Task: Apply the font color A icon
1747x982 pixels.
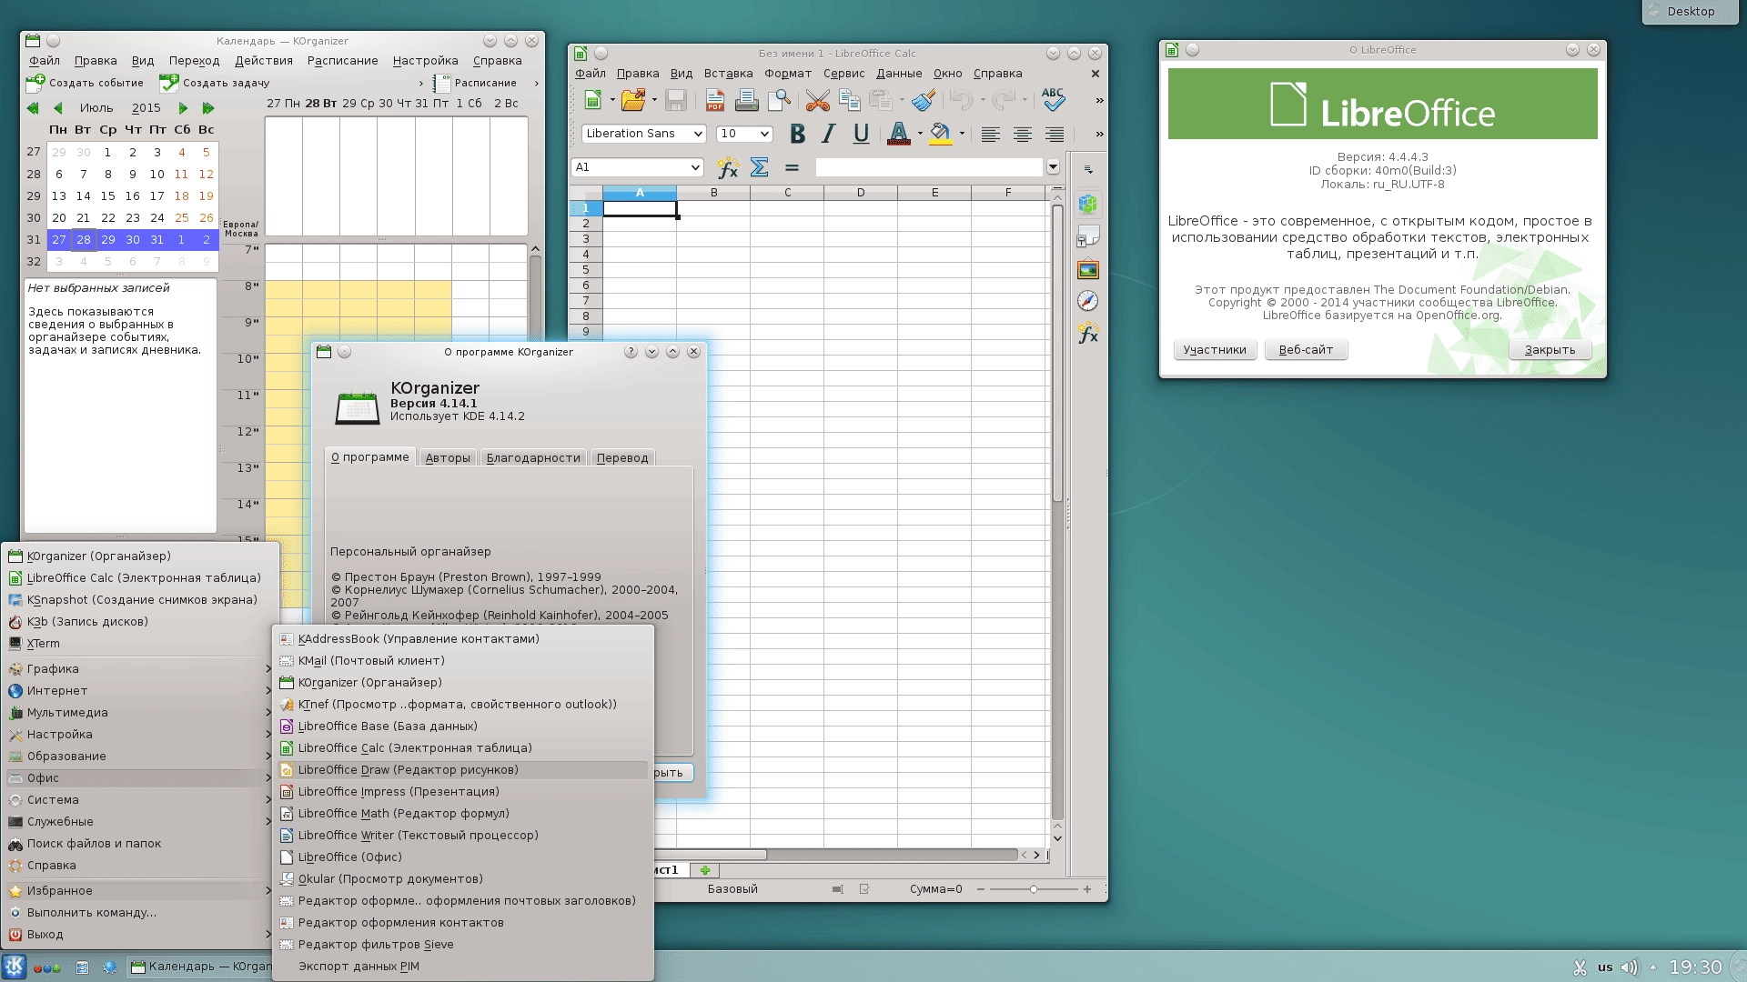Action: tap(899, 135)
